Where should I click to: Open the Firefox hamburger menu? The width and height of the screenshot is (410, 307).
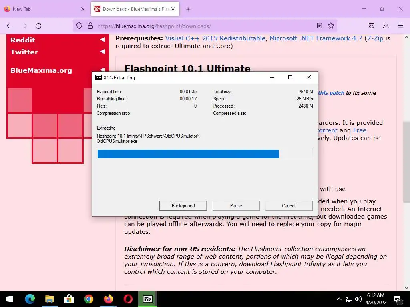point(400,26)
